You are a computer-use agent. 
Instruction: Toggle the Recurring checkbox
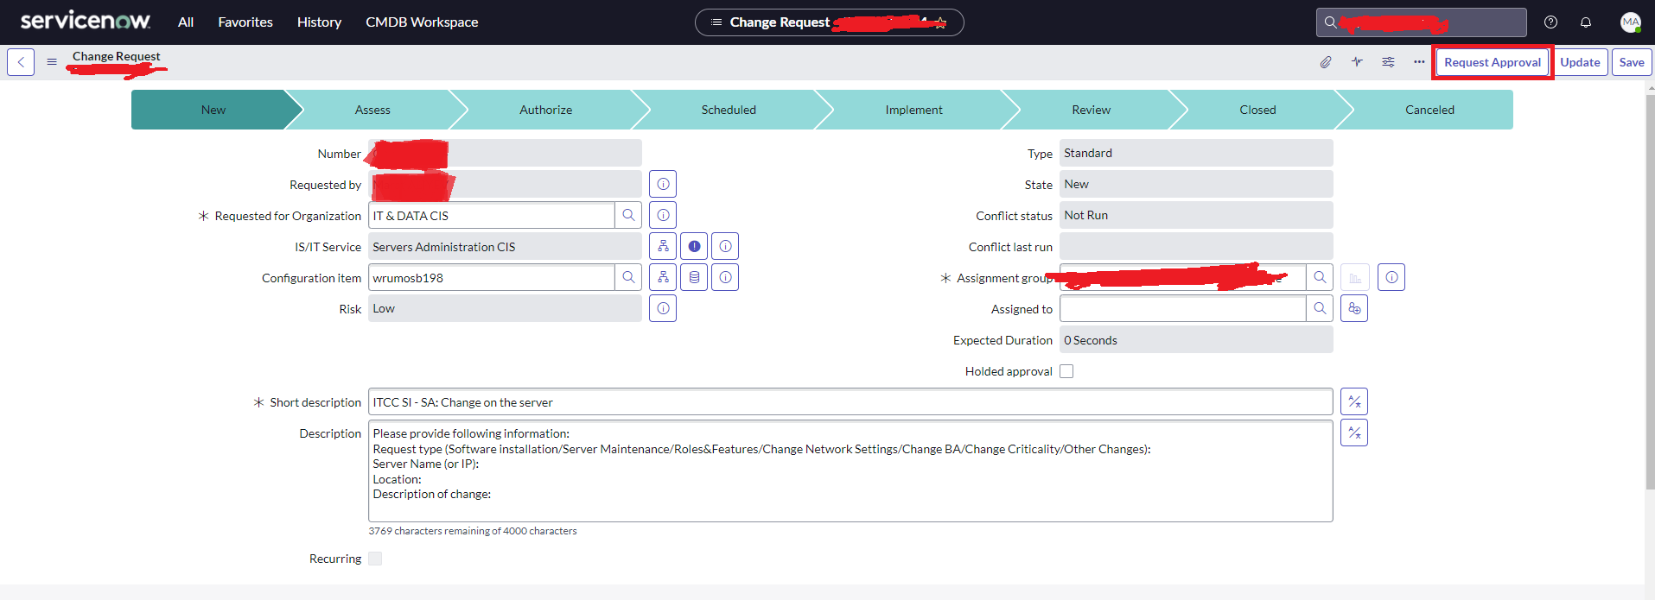375,559
